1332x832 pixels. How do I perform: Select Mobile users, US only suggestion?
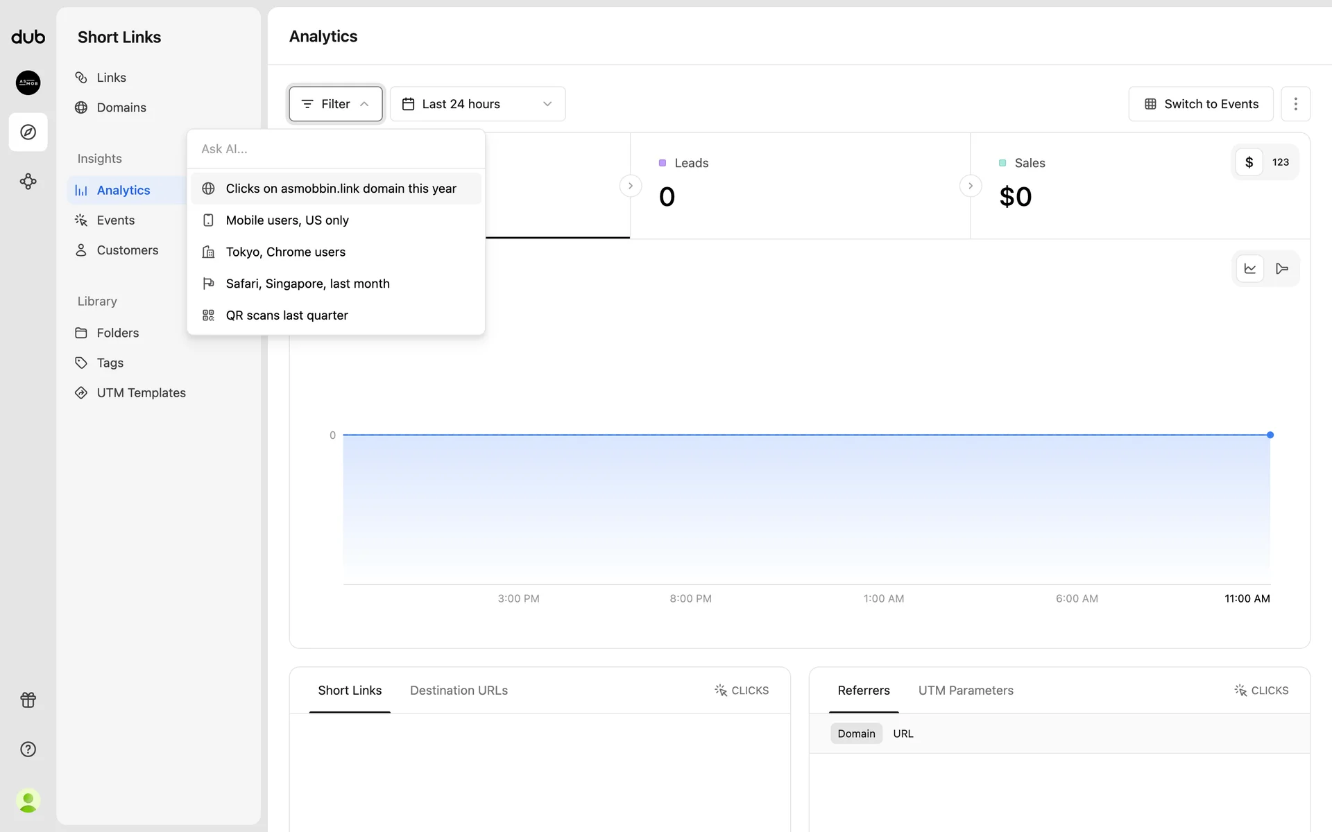pos(287,220)
